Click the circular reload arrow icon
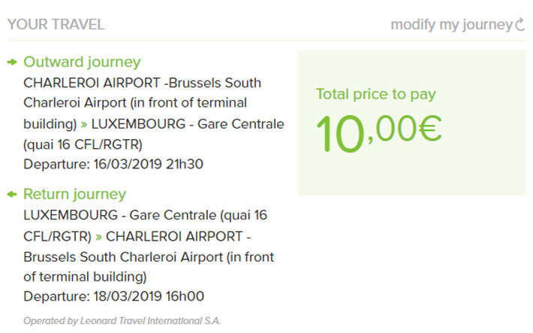The height and width of the screenshot is (333, 533). pyautogui.click(x=521, y=25)
